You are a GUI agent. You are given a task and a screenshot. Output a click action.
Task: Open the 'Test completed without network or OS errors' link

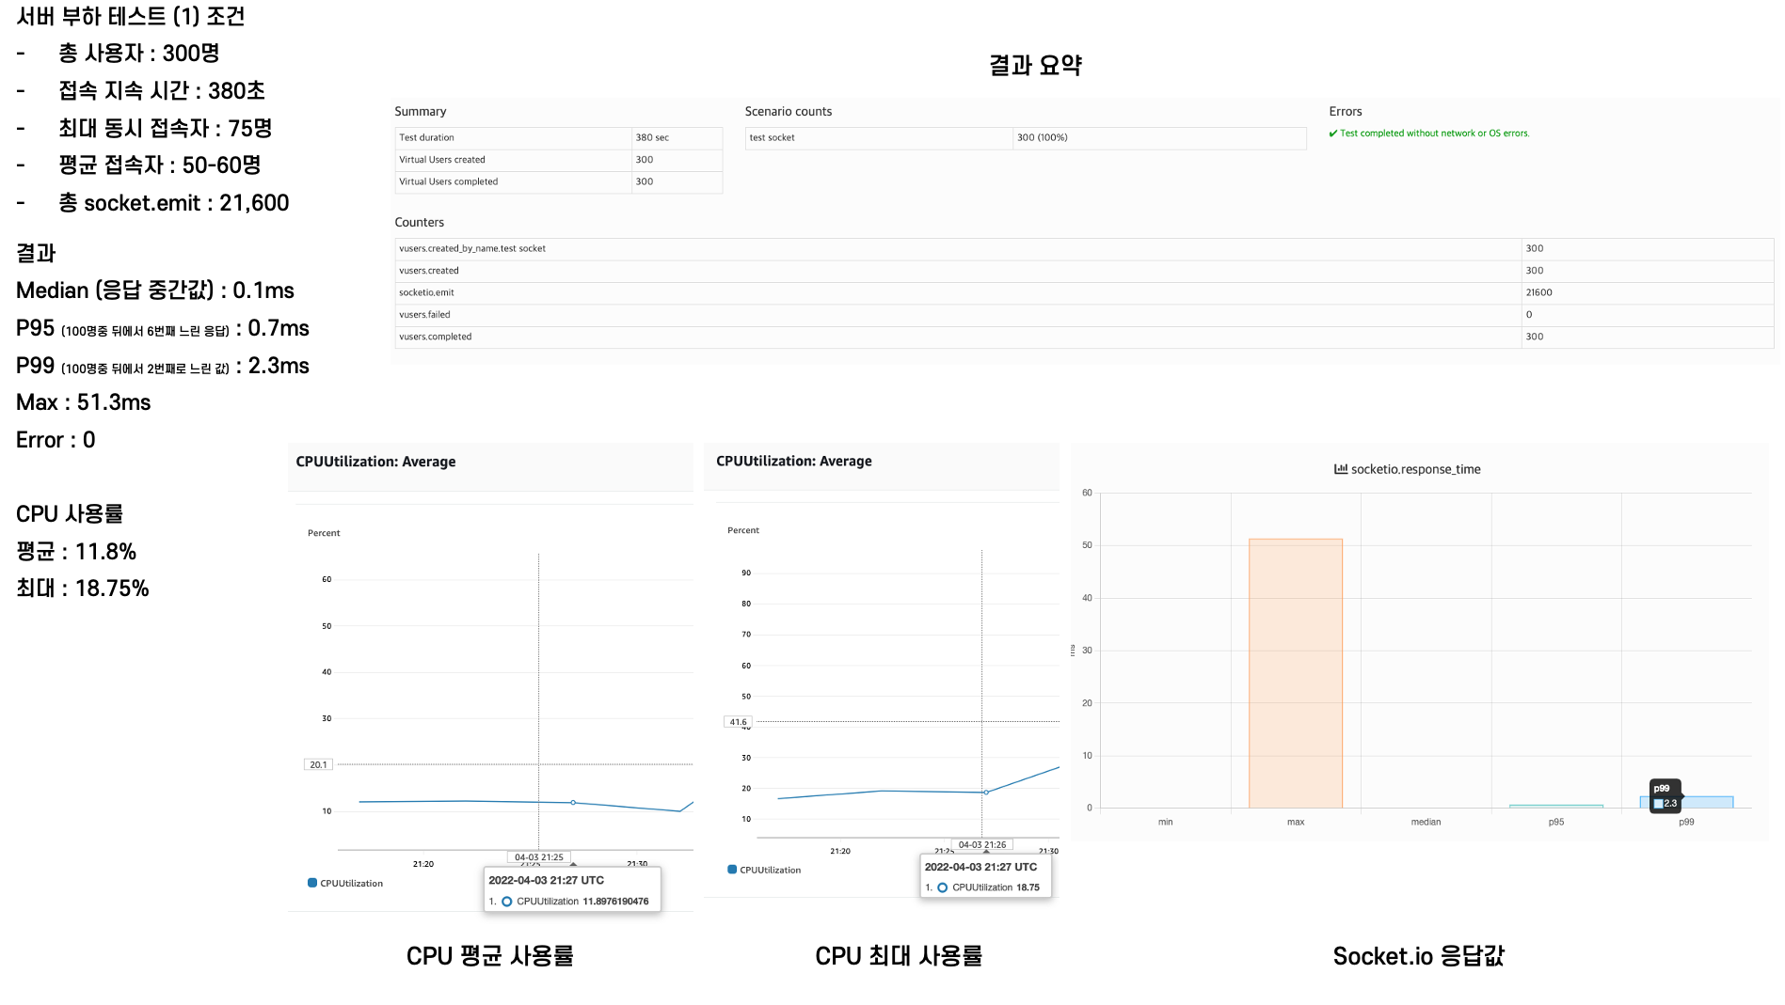pyautogui.click(x=1436, y=133)
